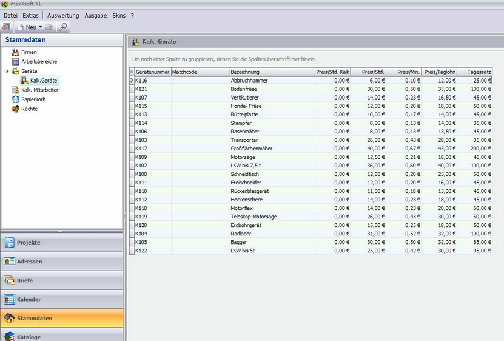Click the LKW bis 7,5 t cell

[272, 166]
